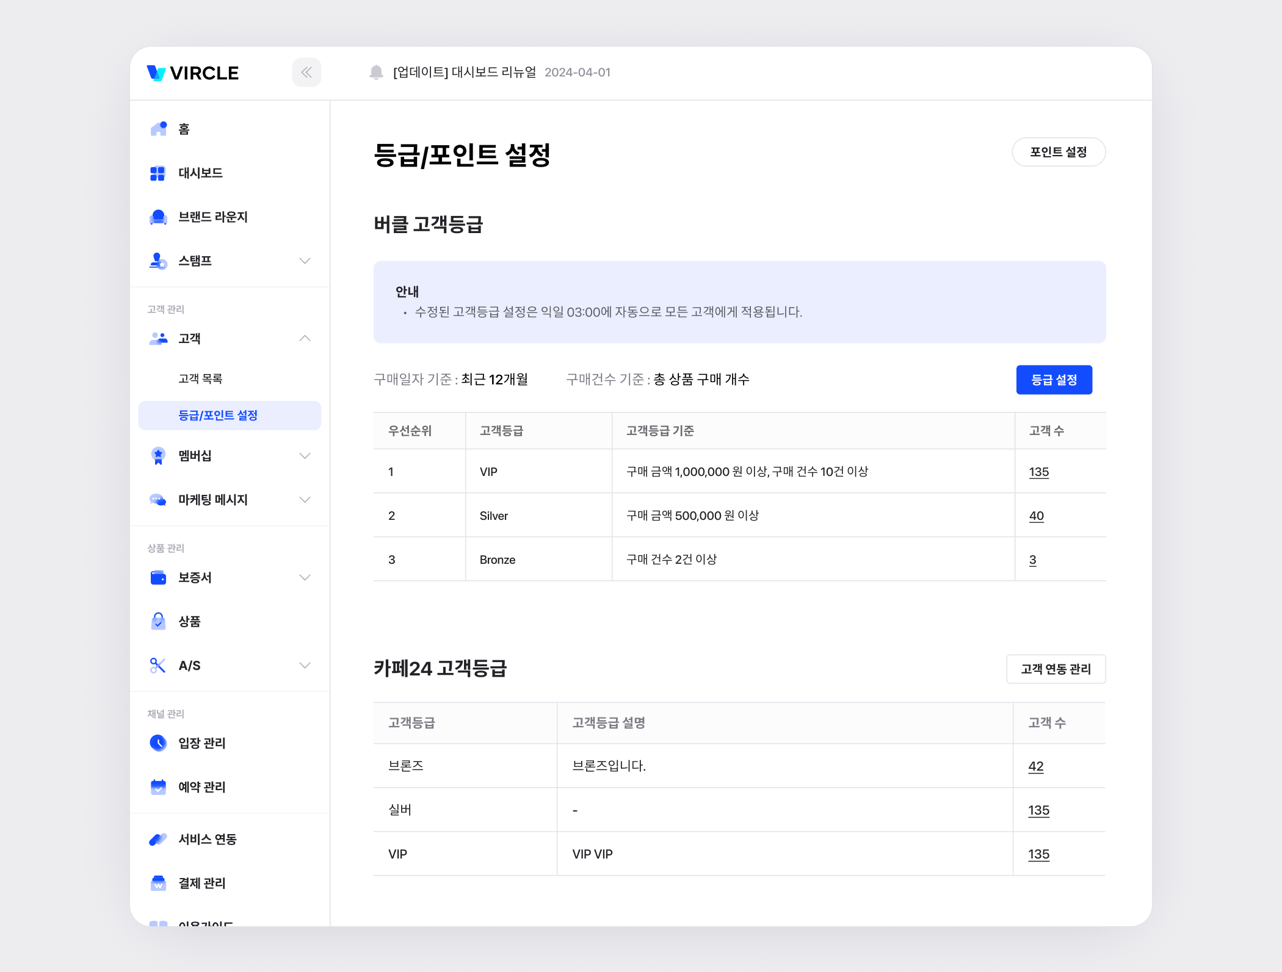Open the 대시보드 grid icon
Screen dimensions: 1282x972
[x=158, y=173]
